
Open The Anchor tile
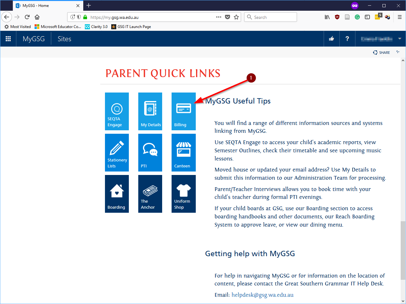(x=150, y=194)
